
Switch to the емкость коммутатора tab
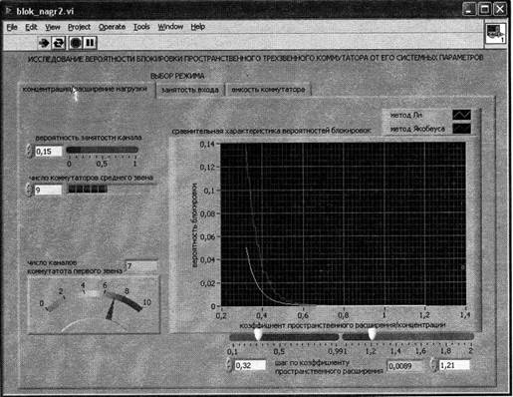tap(268, 90)
